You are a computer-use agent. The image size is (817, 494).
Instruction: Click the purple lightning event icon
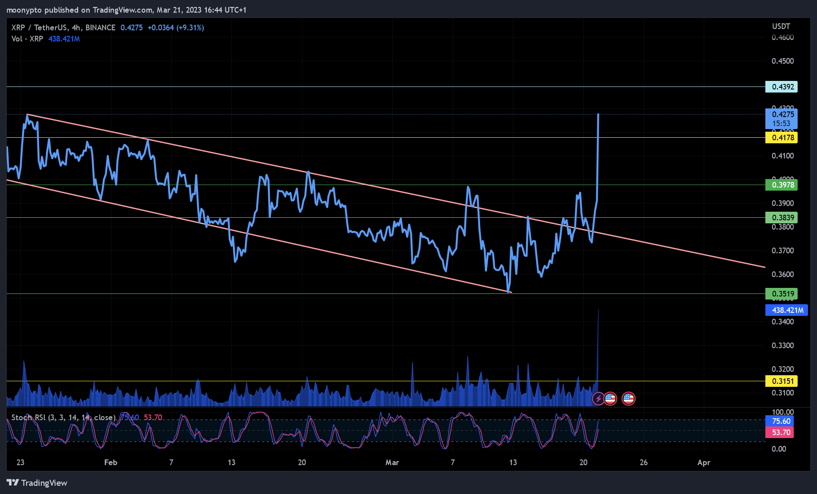point(598,398)
